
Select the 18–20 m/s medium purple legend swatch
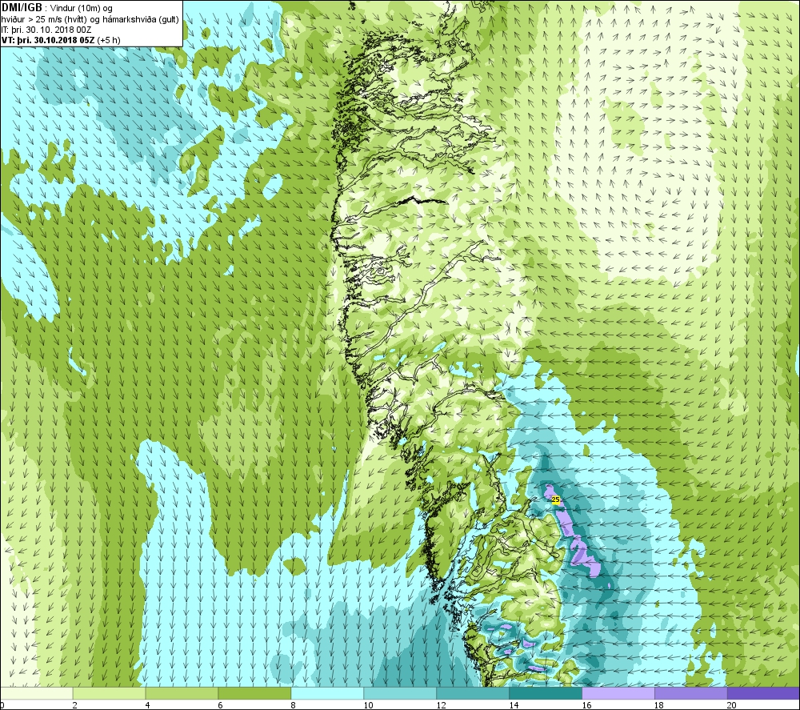(691, 693)
